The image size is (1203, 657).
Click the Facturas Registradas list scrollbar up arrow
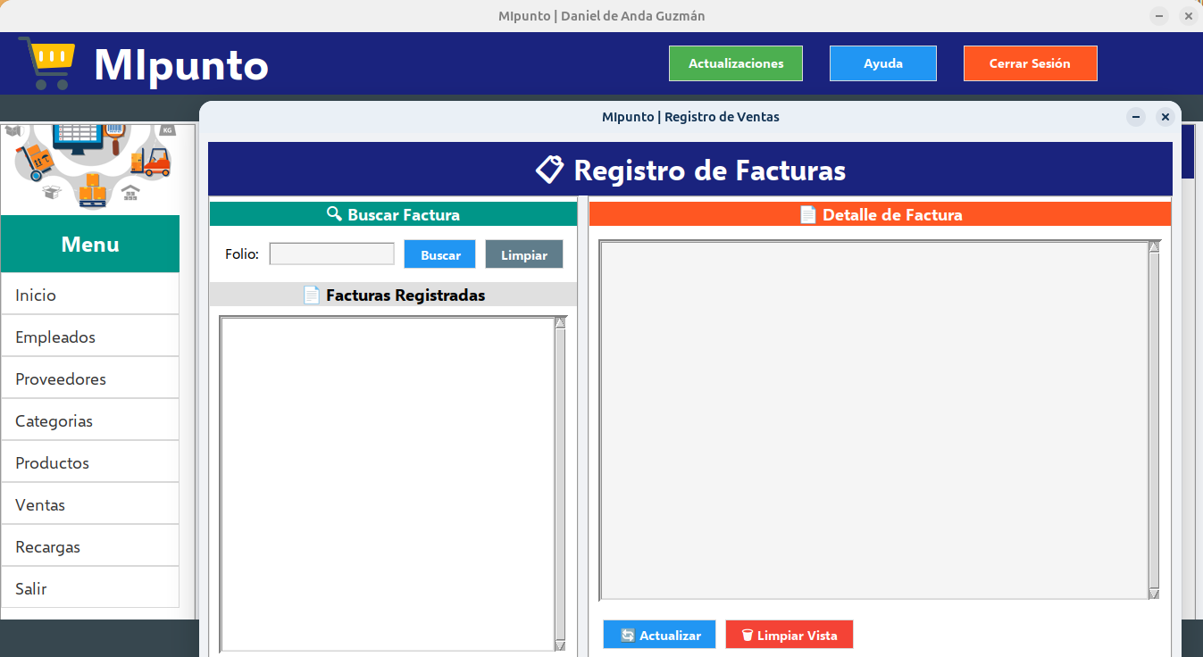tap(560, 322)
